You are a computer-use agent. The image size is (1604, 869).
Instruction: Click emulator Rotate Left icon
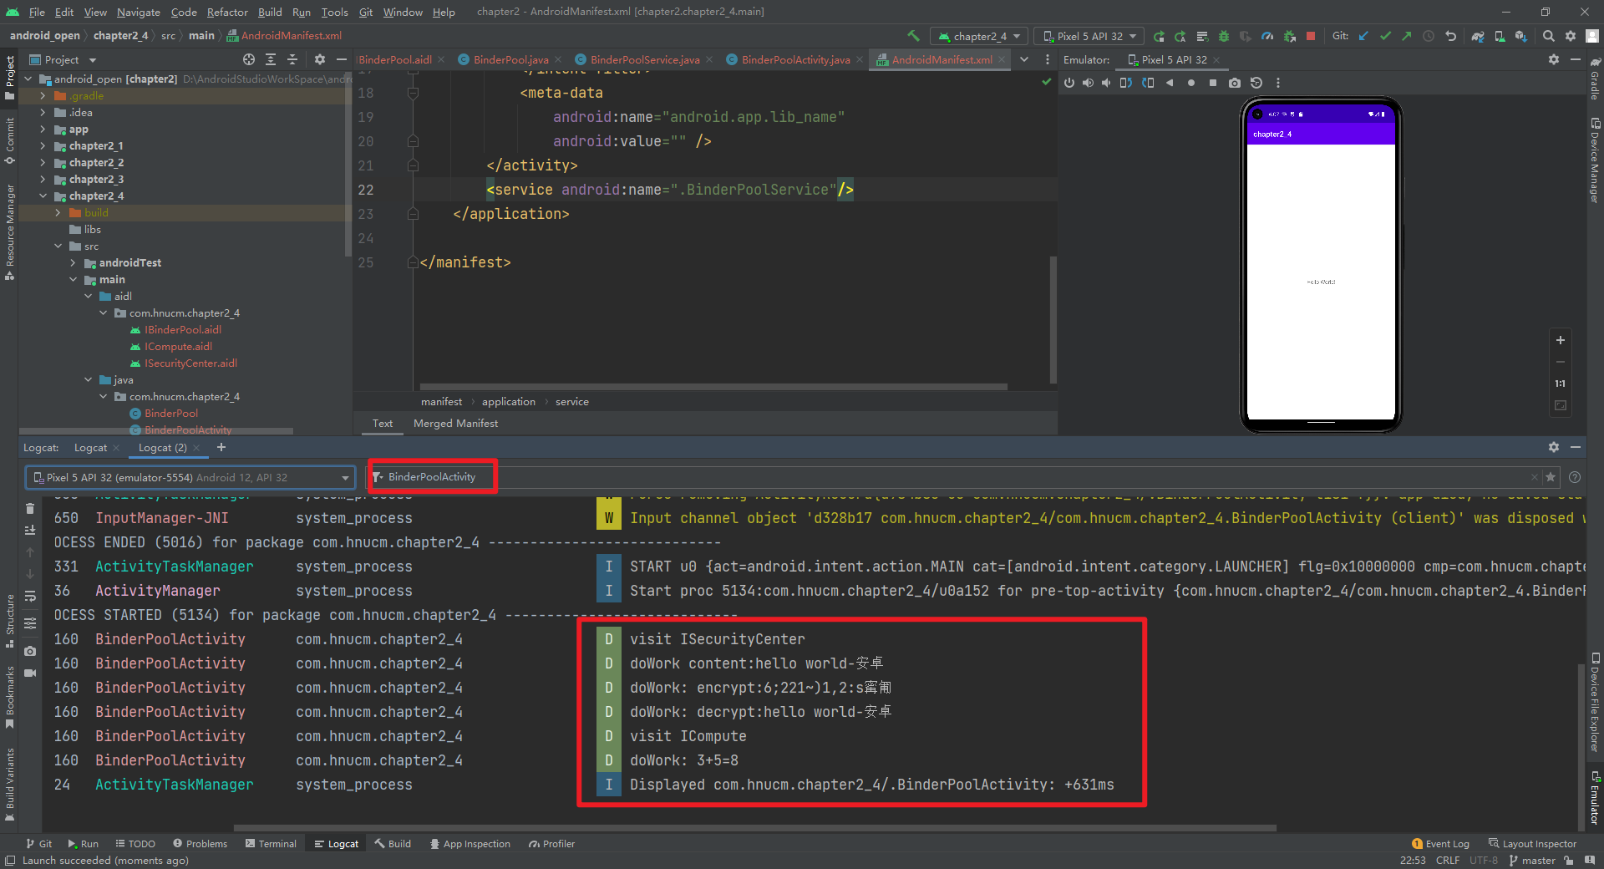pyautogui.click(x=1126, y=83)
